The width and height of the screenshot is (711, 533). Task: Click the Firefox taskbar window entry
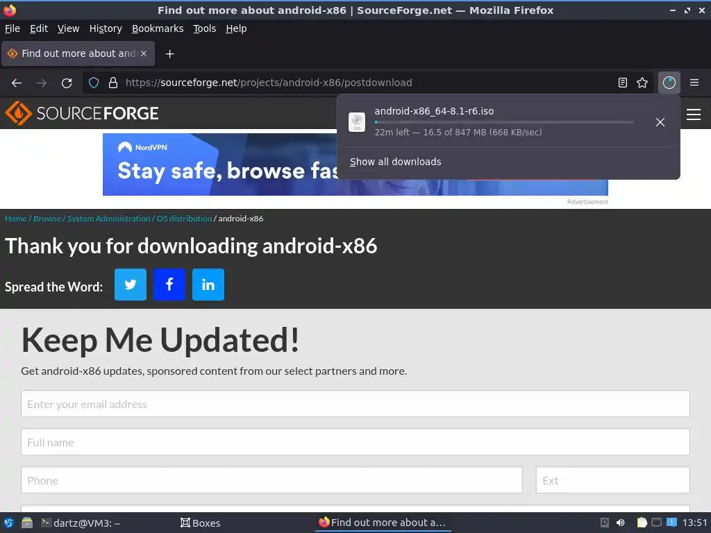point(383,523)
